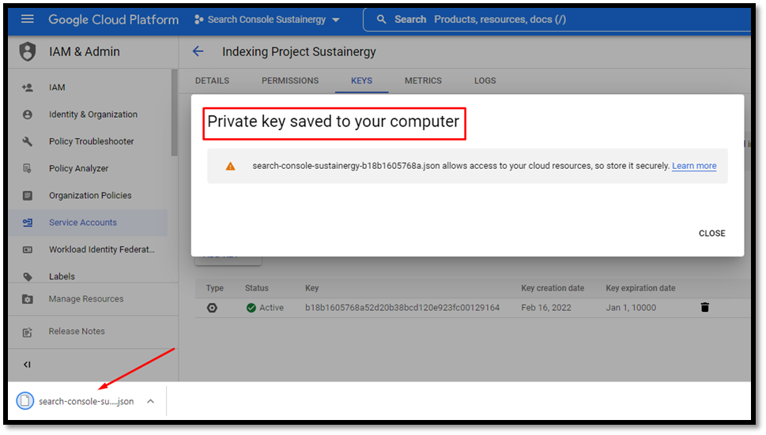Click the Service Accounts icon

coord(28,223)
